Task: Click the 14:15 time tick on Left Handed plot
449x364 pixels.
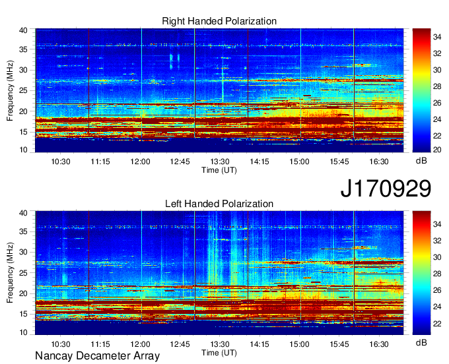Action: coord(259,344)
